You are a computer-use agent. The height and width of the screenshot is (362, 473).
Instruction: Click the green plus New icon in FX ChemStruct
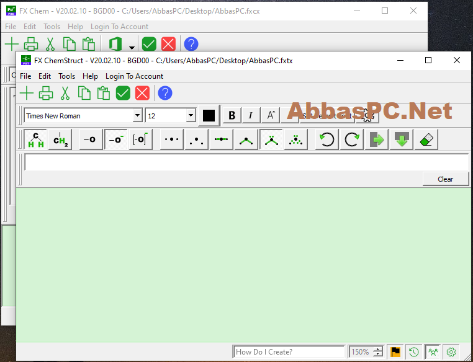27,93
